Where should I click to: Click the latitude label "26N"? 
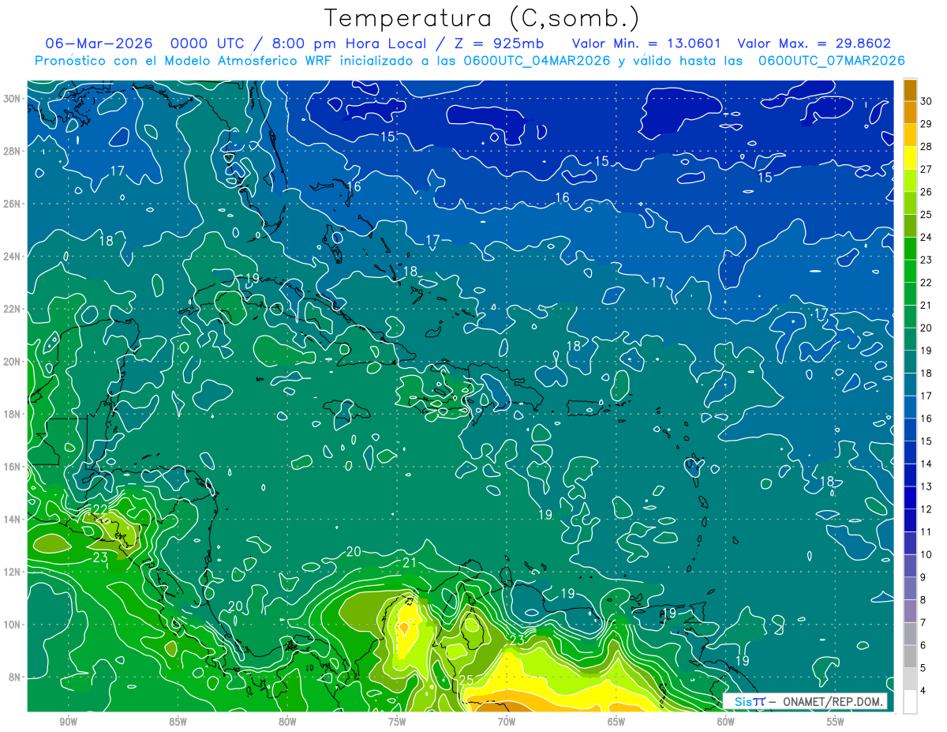[x=12, y=204]
